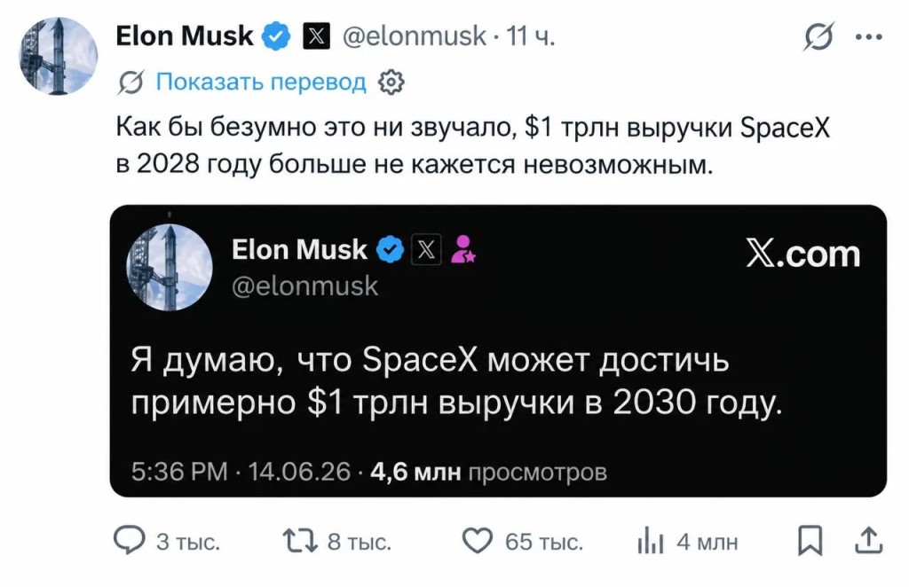Open Elon Musk profile avatar at top
This screenshot has height=587, width=909.
pos(58,56)
